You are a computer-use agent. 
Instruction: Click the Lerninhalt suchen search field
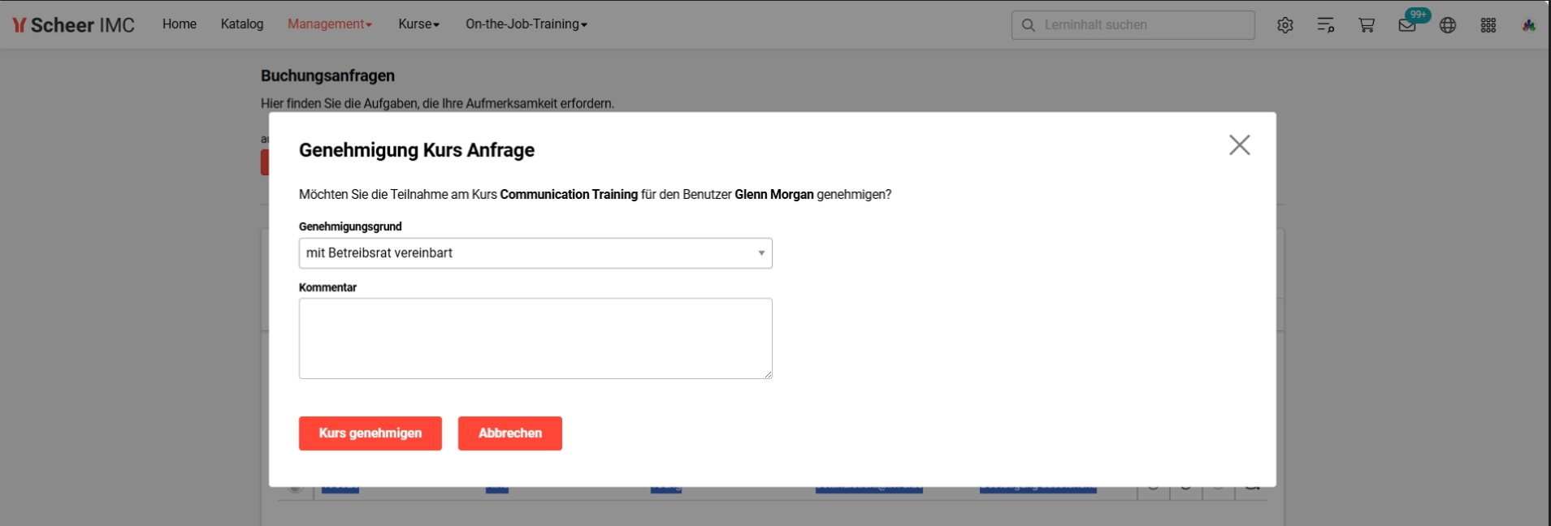1133,25
